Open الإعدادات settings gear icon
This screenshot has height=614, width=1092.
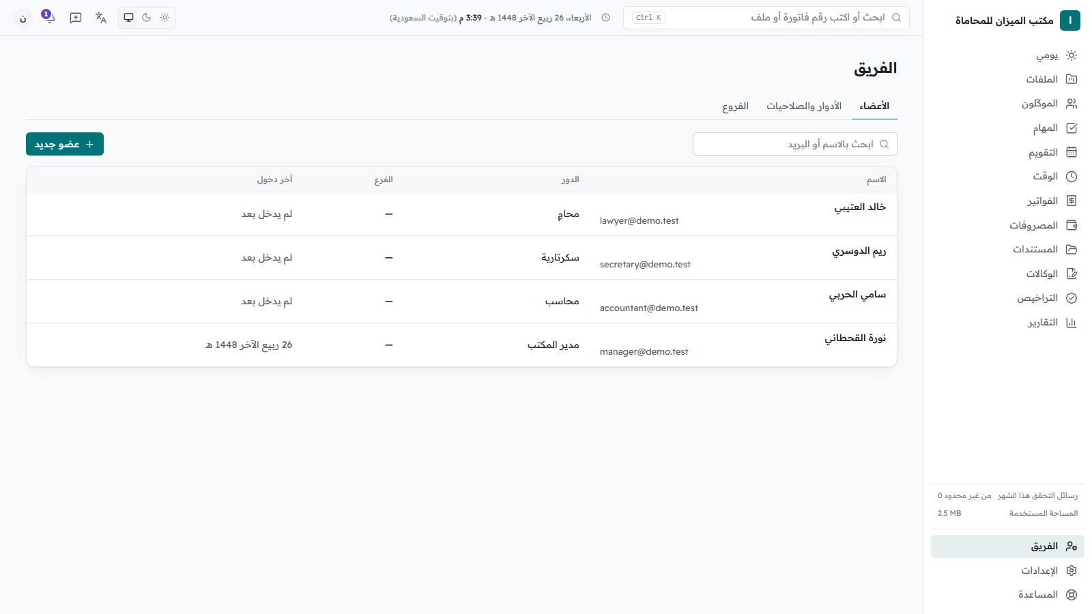click(1072, 570)
